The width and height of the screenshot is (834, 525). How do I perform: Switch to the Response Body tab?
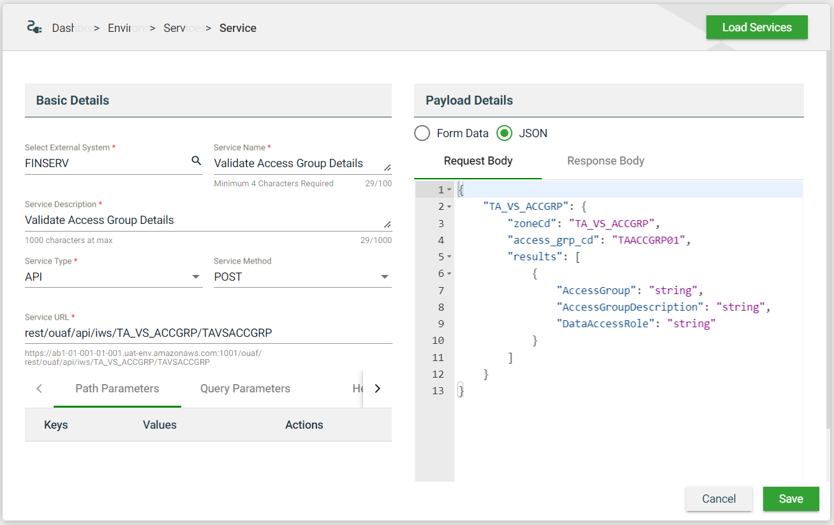click(x=606, y=161)
